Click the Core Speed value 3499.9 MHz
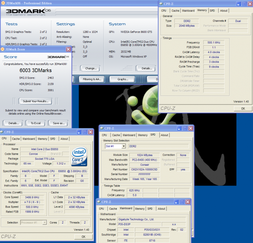 click(32, 197)
